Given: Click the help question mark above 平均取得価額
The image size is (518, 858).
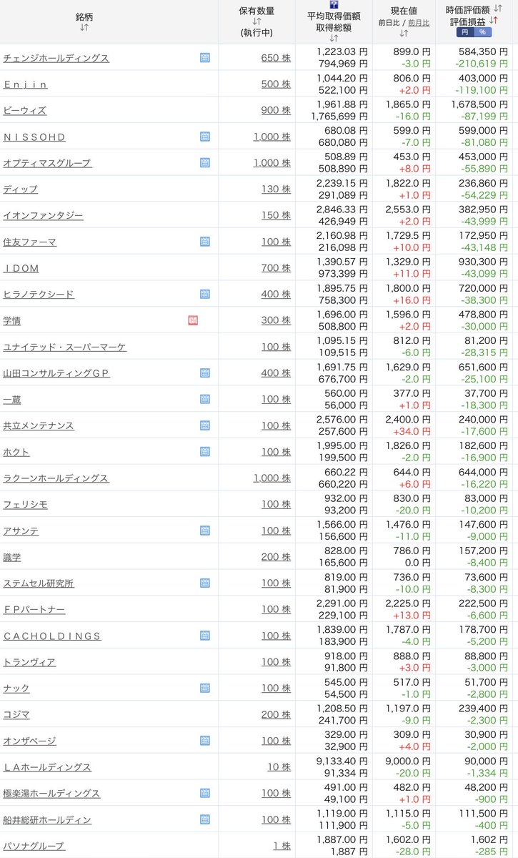Looking at the screenshot, I should (x=334, y=4).
